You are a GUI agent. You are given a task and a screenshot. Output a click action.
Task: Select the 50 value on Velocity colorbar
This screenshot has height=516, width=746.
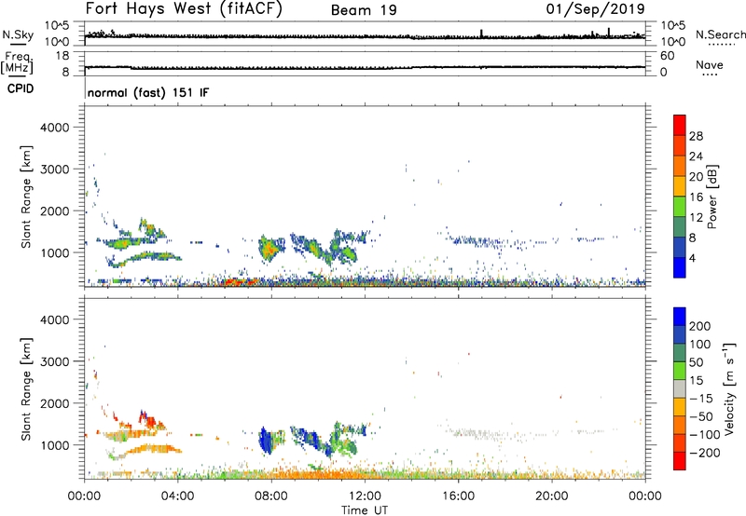(696, 362)
